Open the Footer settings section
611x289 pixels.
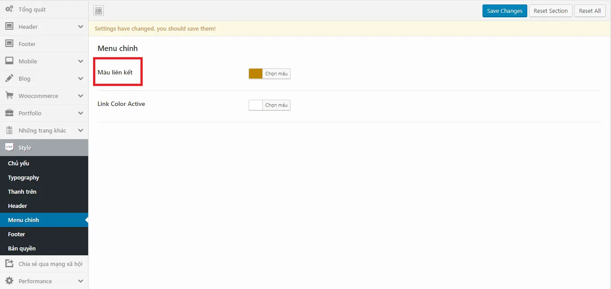[44, 44]
